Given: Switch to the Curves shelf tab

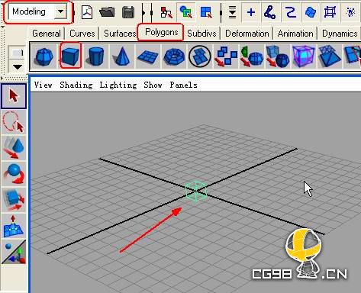Looking at the screenshot, I should [82, 34].
